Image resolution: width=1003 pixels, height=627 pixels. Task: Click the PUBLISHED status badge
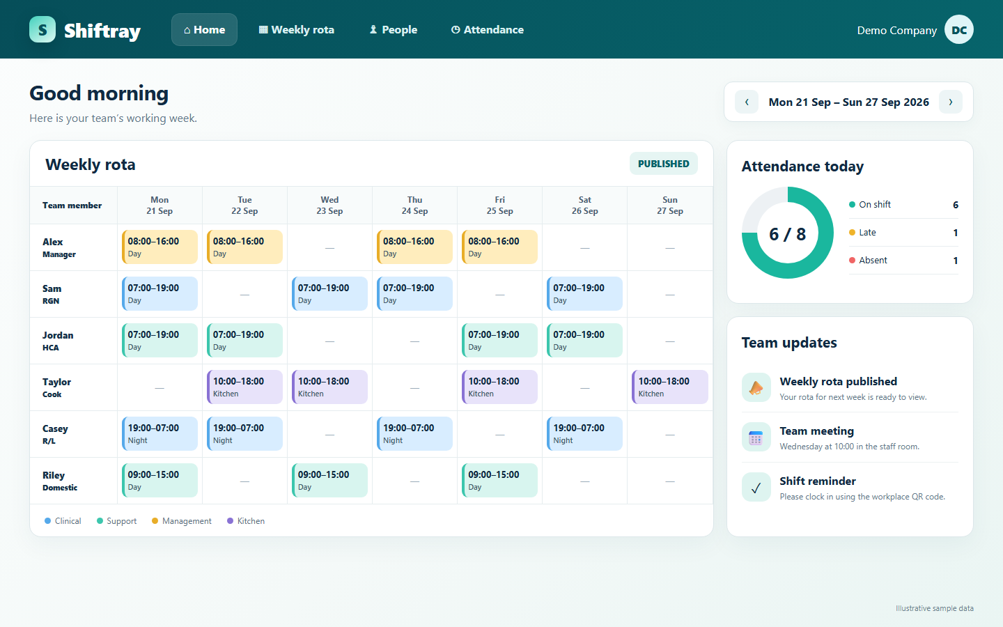(x=664, y=164)
